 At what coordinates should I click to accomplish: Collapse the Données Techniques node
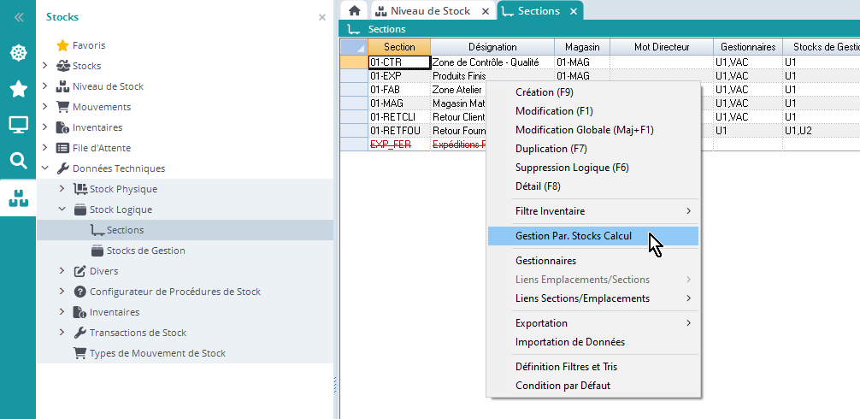coord(45,168)
